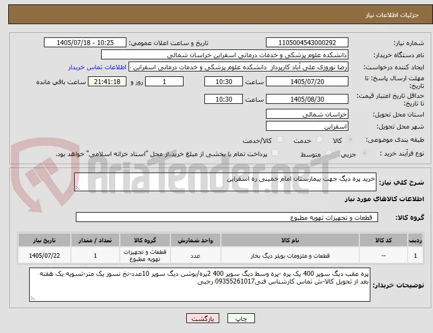The image size is (433, 333).
Task: Click the اطلاعات کالاهای مورد نیاز heading
Action: coord(384,199)
